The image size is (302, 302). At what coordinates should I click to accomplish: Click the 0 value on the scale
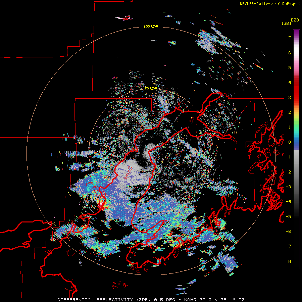(290, 142)
